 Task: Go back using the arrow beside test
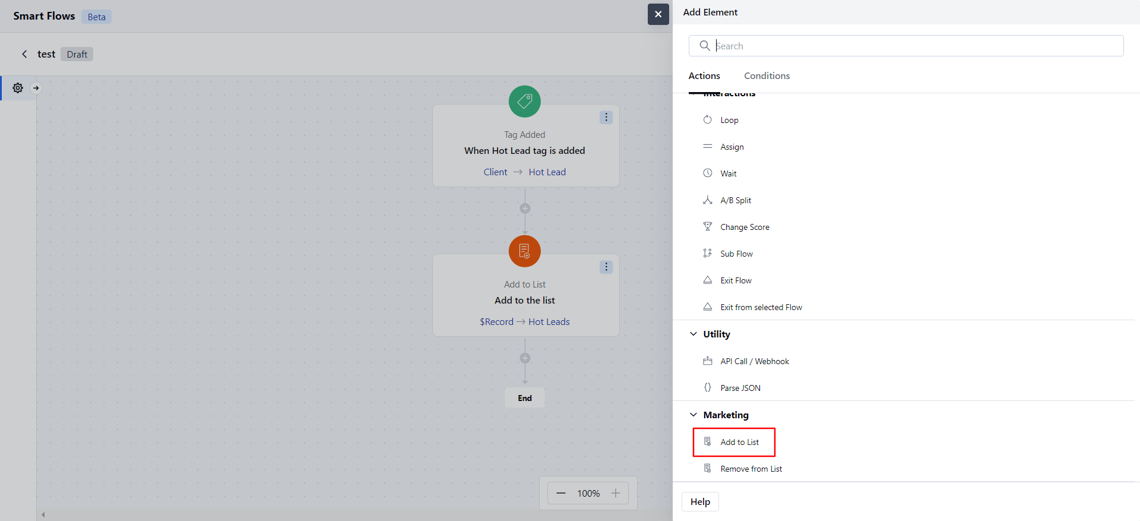point(24,54)
